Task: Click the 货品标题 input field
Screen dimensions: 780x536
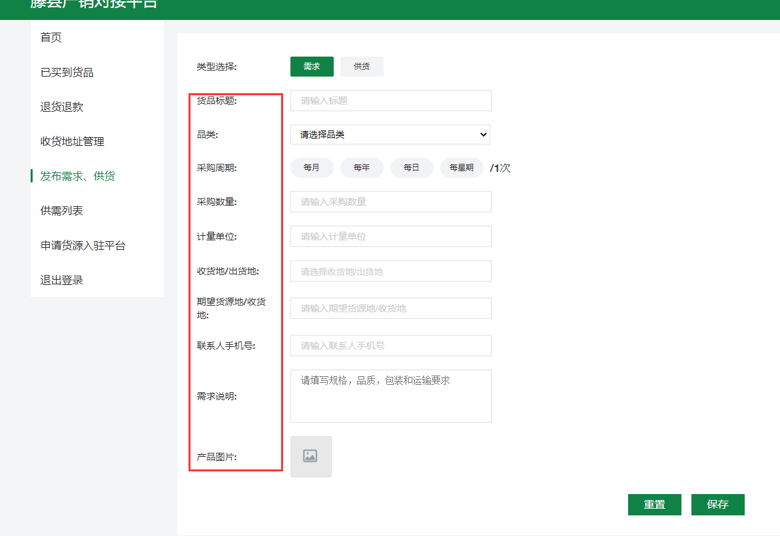Action: tap(390, 101)
